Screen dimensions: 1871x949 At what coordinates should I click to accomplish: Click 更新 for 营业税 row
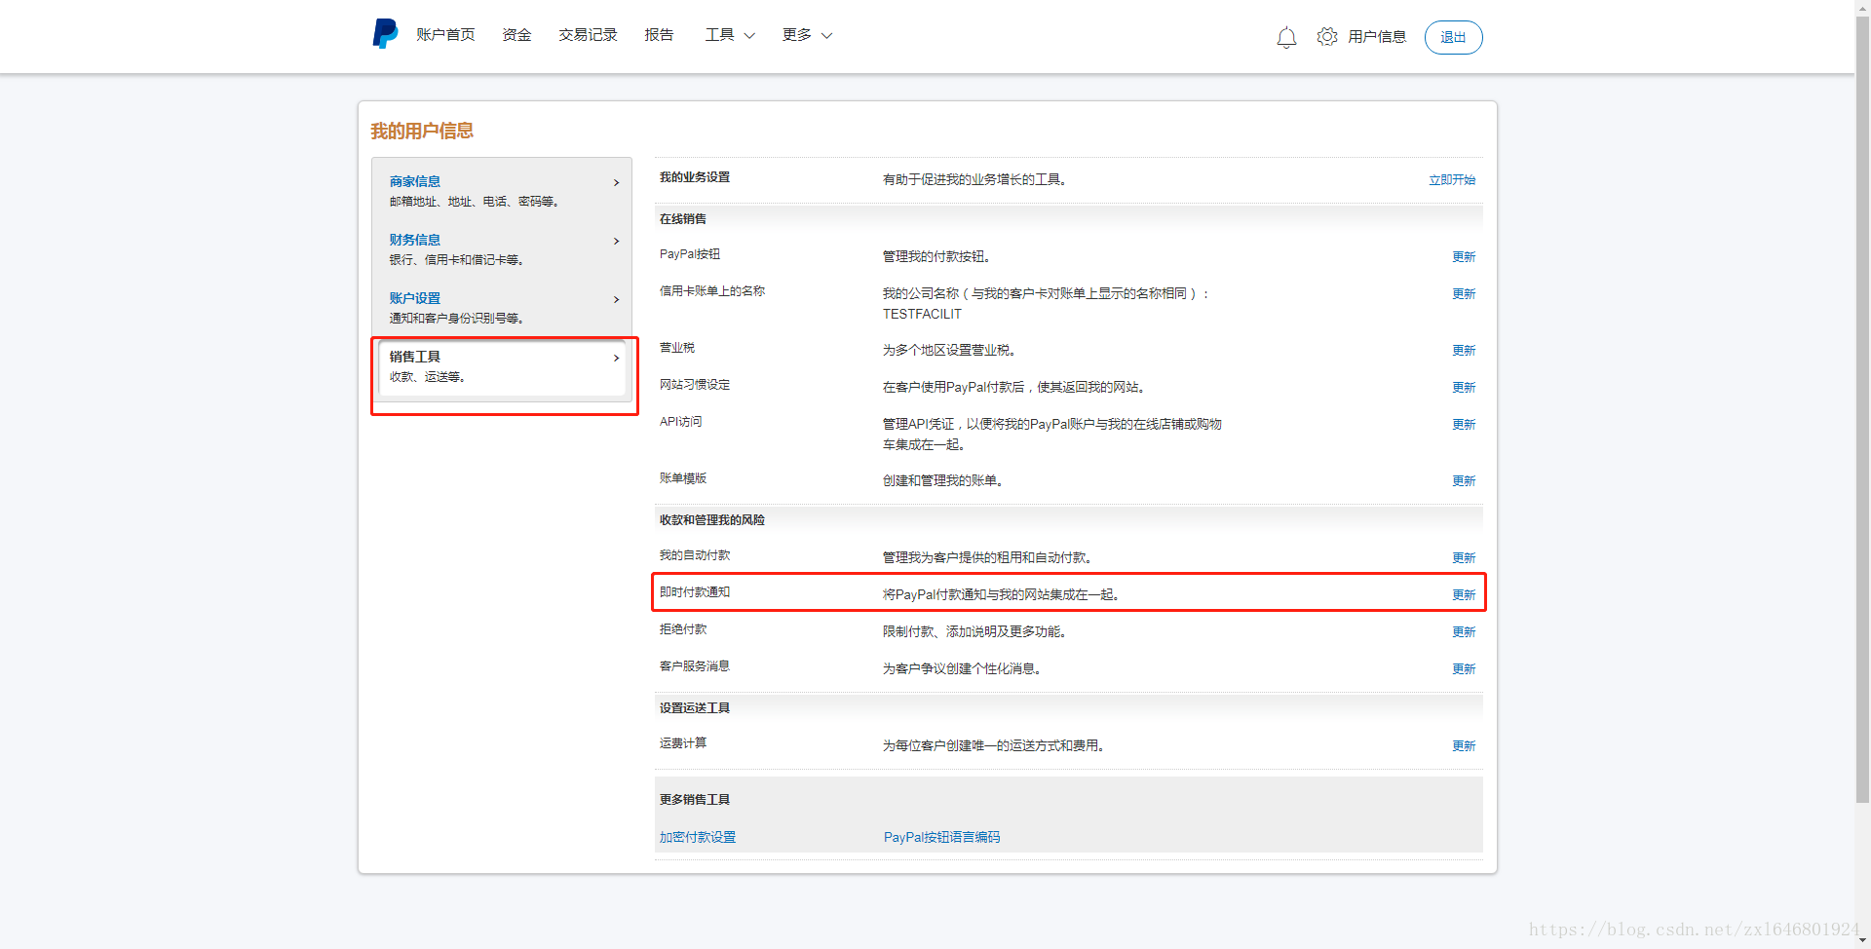[1464, 350]
